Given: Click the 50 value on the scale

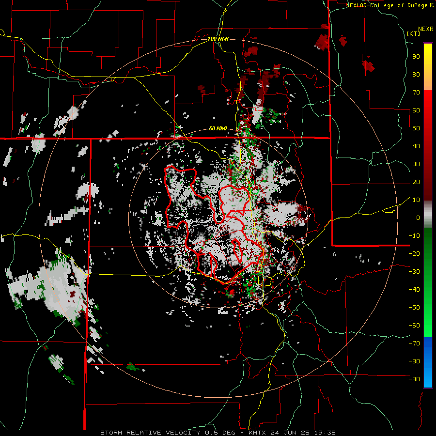Looking at the screenshot, I should 416,128.
